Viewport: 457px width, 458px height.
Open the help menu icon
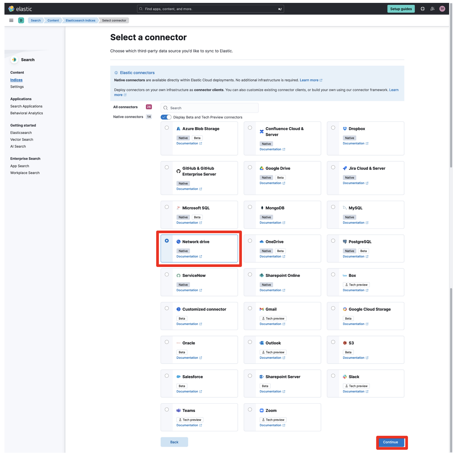423,9
